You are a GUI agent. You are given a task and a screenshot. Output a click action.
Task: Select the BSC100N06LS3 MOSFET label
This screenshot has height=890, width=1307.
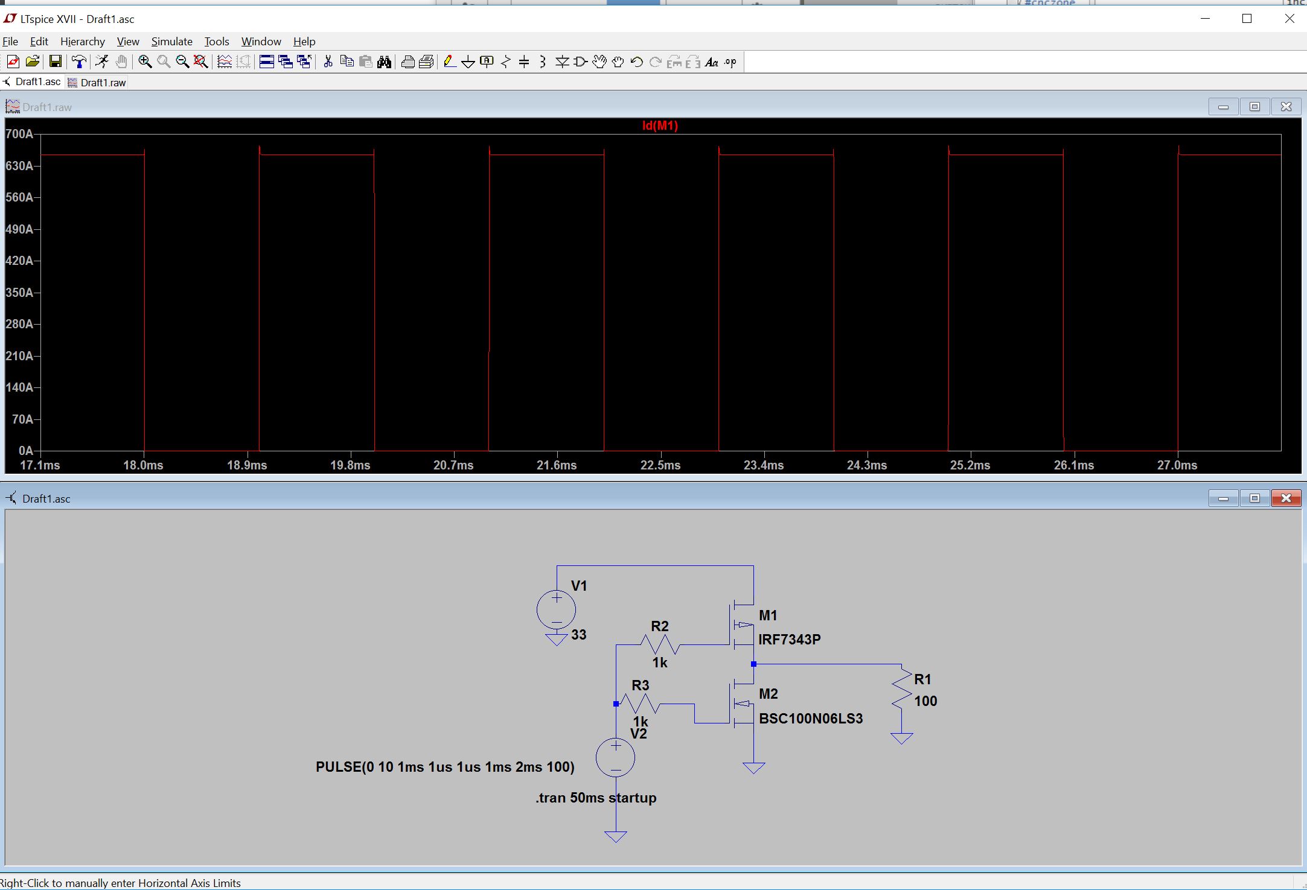811,719
